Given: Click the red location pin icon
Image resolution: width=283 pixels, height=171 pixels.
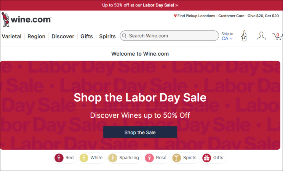Looking at the screenshot, I should click(175, 16).
